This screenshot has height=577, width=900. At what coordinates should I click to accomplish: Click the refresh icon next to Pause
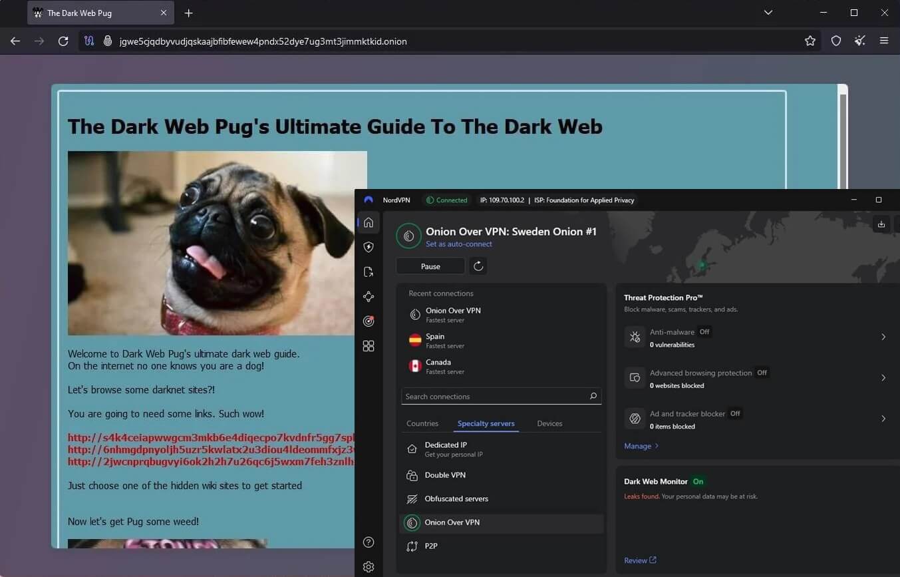tap(478, 266)
